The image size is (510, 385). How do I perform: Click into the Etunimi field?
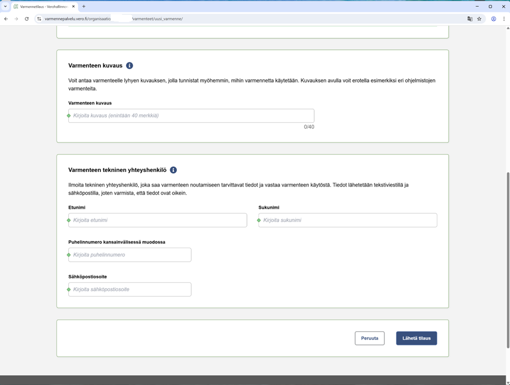tap(158, 220)
